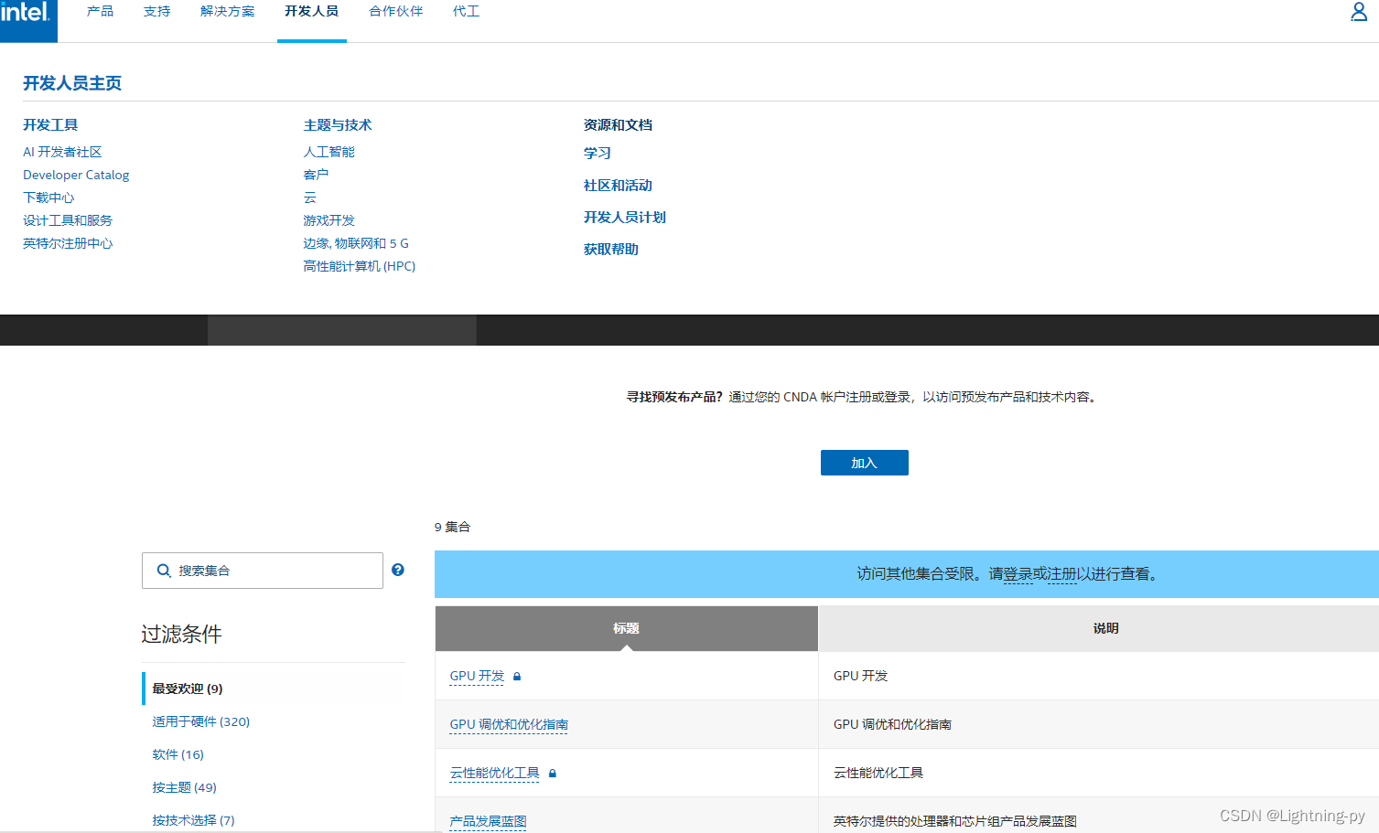Click the search magnifier icon in collection search
Viewport: 1379px width, 833px height.
pos(164,571)
